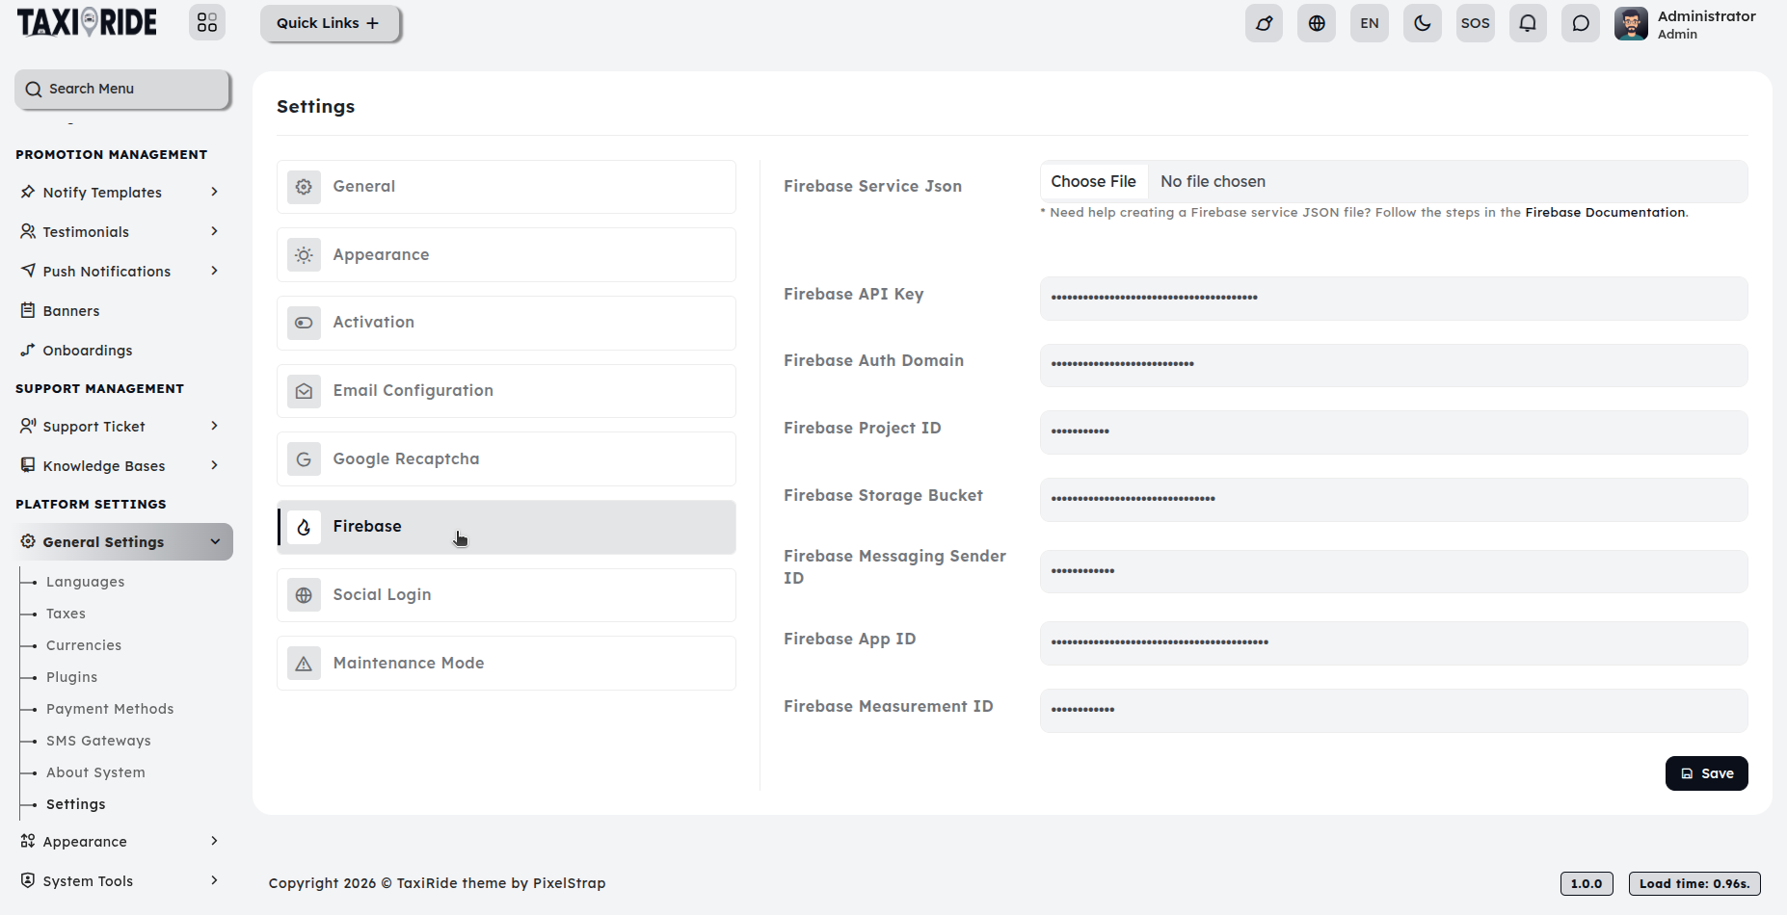The height and width of the screenshot is (915, 1787).
Task: Open the chat bubble icon
Action: (x=1581, y=23)
